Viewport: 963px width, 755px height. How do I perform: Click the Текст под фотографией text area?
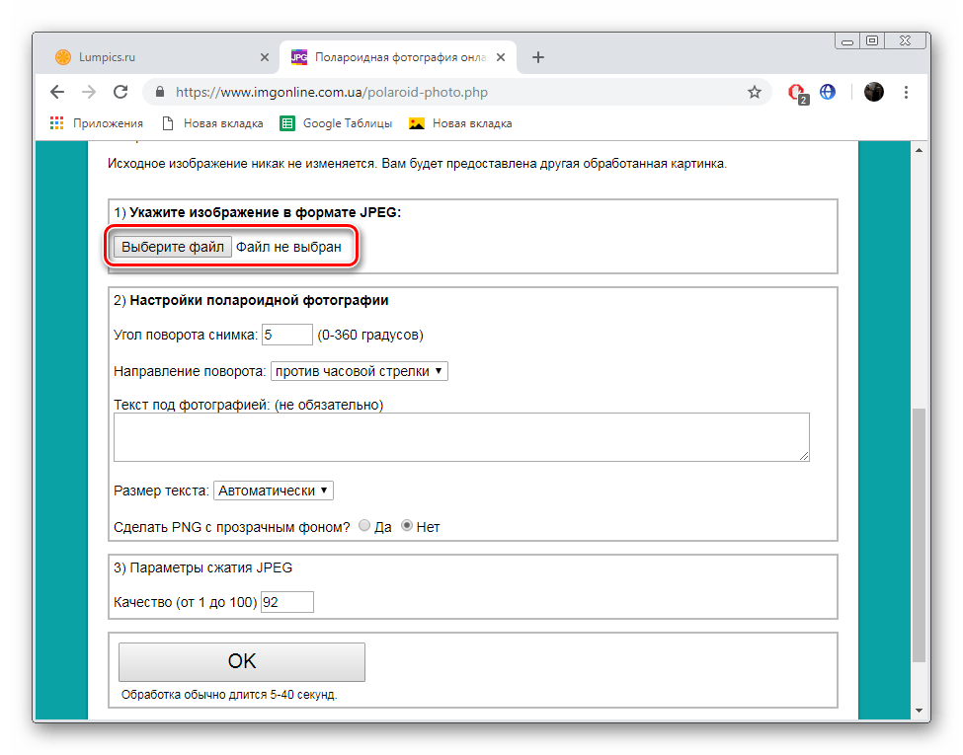(461, 436)
